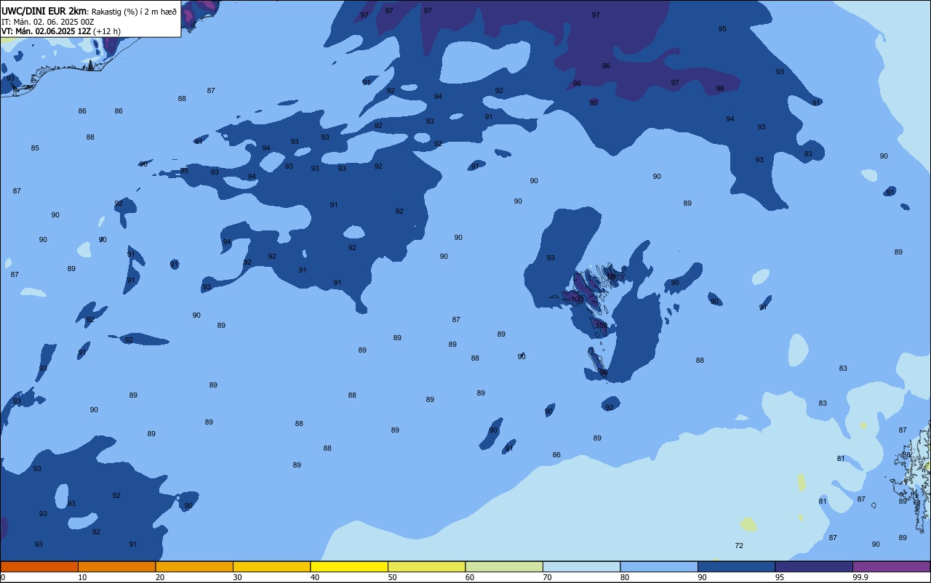931x583 pixels.
Task: Select the orange 10–20 legend color block
Action: pyautogui.click(x=116, y=566)
